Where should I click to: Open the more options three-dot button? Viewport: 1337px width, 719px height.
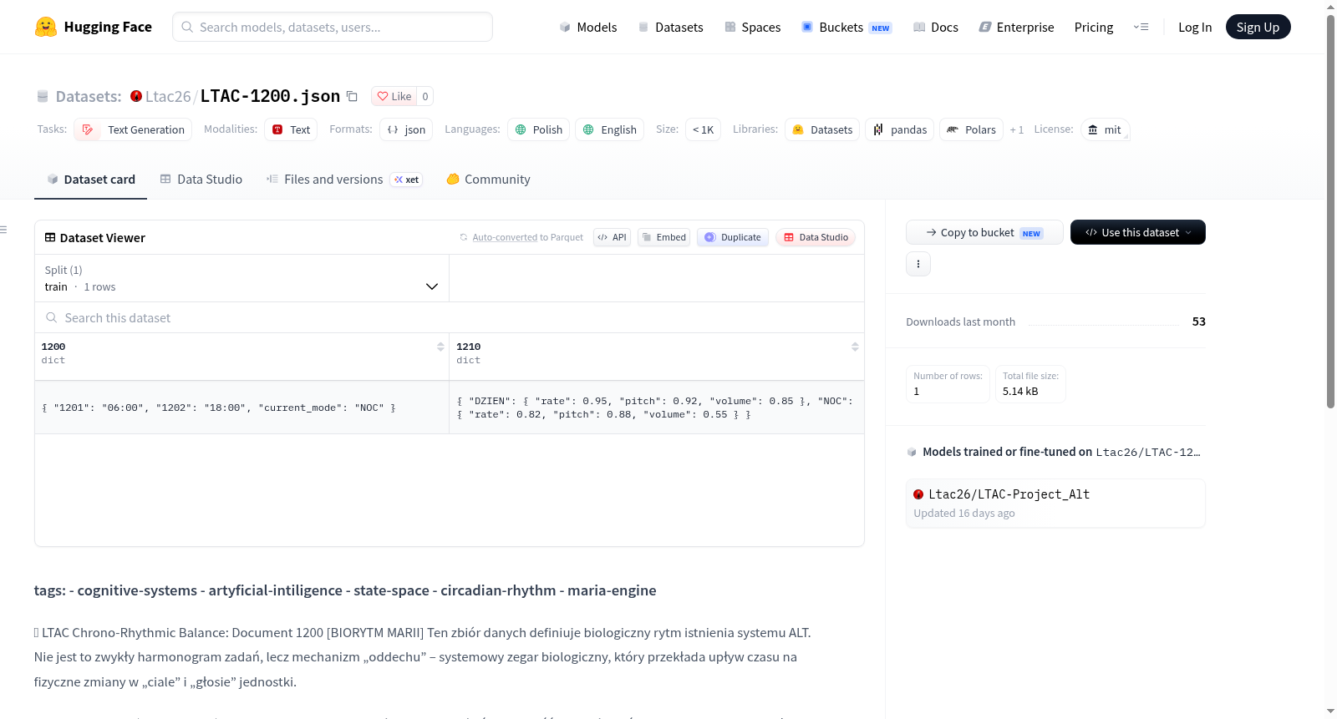[918, 264]
